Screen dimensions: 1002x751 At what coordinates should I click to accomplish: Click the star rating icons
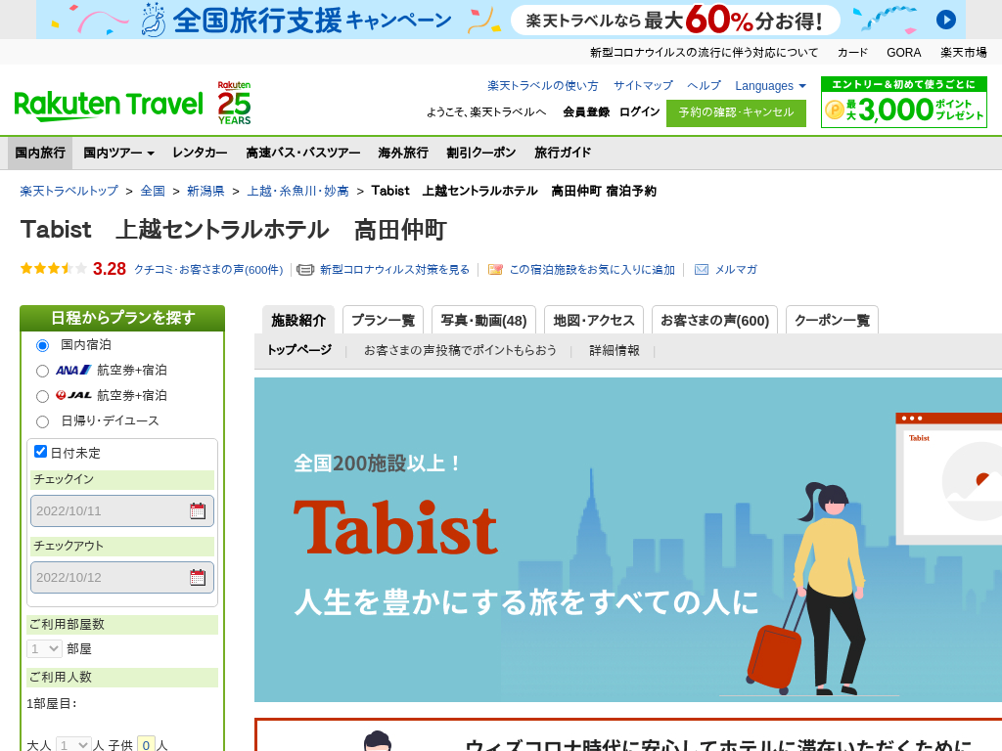click(x=53, y=268)
